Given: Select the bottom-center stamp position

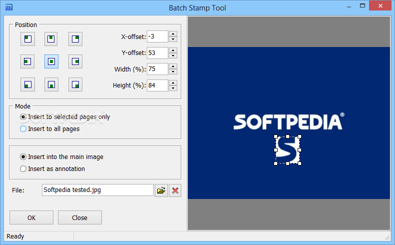Looking at the screenshot, I should 51,84.
